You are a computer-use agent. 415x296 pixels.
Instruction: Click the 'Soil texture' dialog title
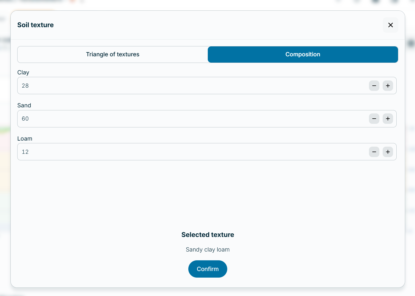[x=36, y=25]
